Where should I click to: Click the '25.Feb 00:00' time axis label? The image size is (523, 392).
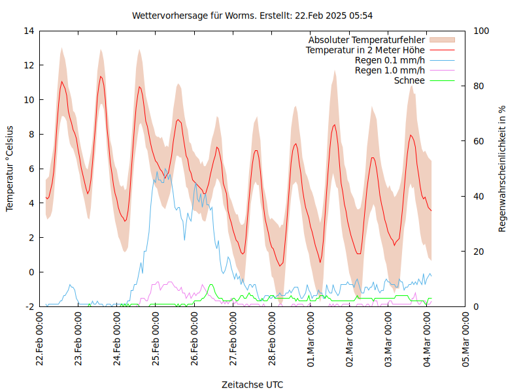[x=156, y=340]
